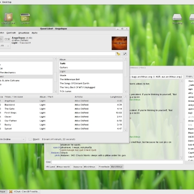Switch to the #linux-world tab in XChat
The width and height of the screenshot is (194, 194).
coord(63,167)
